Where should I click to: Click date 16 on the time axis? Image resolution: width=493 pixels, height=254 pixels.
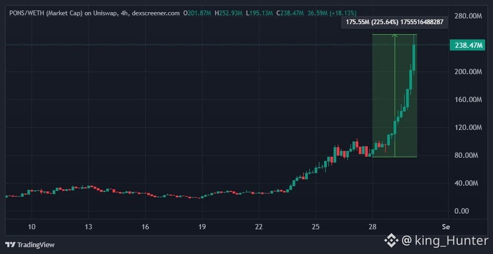145,227
